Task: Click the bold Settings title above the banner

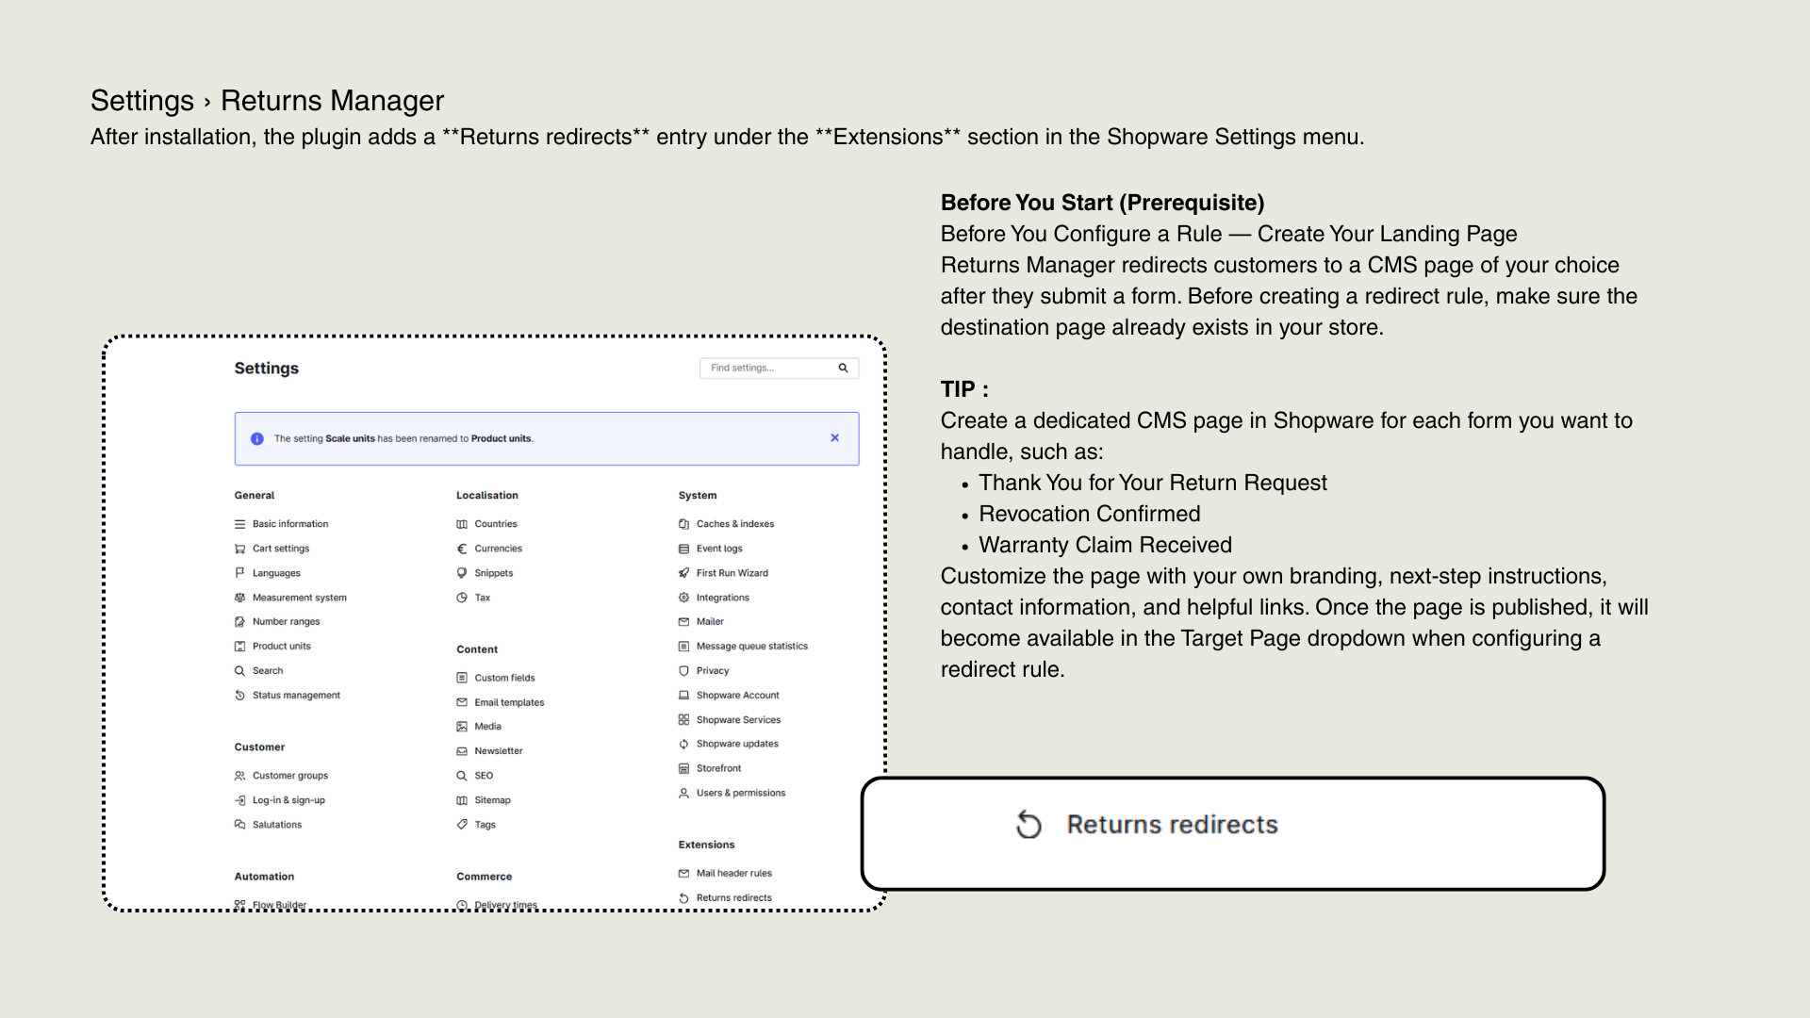Action: tap(267, 369)
